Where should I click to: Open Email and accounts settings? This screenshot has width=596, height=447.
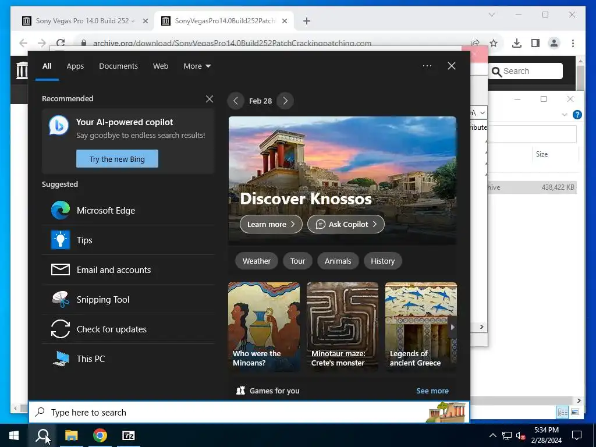(x=128, y=270)
